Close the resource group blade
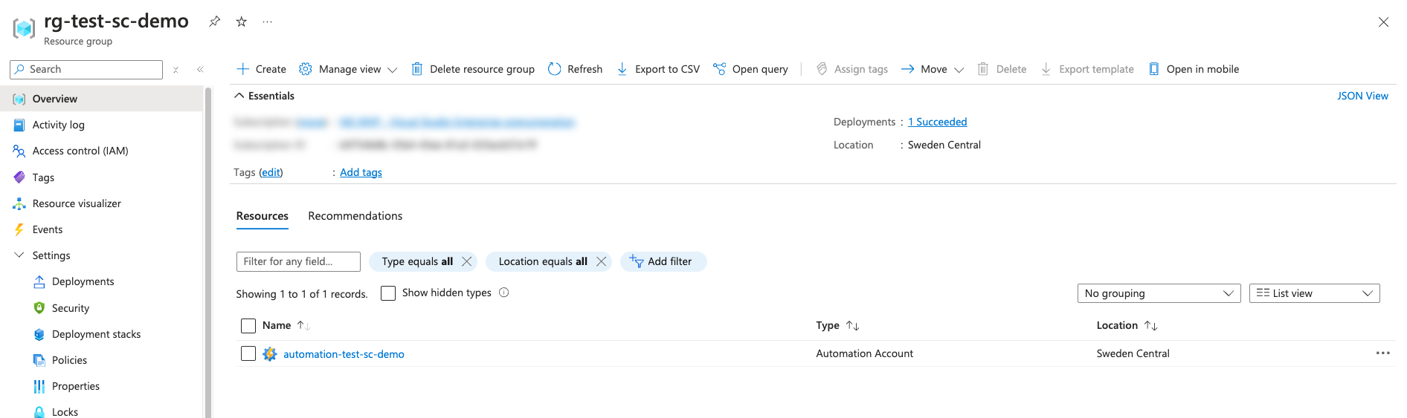Viewport: 1407px width, 418px height. [1383, 22]
